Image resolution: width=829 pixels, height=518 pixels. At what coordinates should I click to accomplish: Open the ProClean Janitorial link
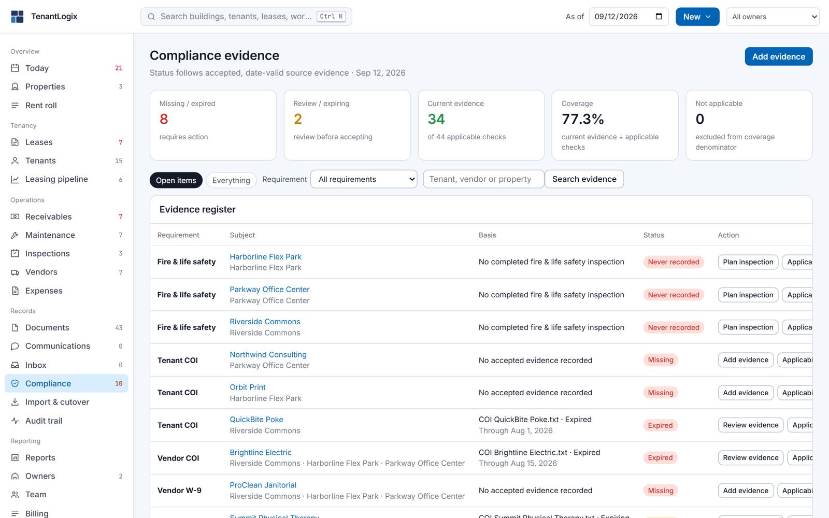tap(263, 485)
